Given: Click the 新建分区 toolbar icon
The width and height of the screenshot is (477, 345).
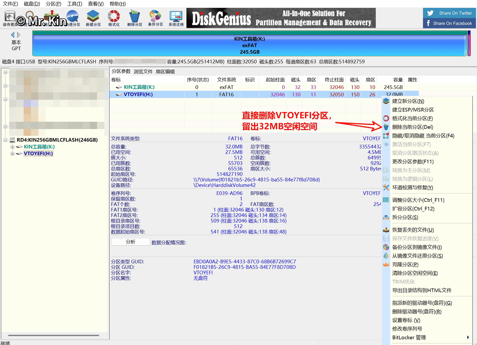Looking at the screenshot, I should (x=93, y=18).
